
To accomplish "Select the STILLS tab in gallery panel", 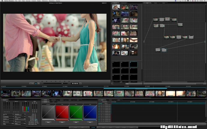I will (115, 3).
